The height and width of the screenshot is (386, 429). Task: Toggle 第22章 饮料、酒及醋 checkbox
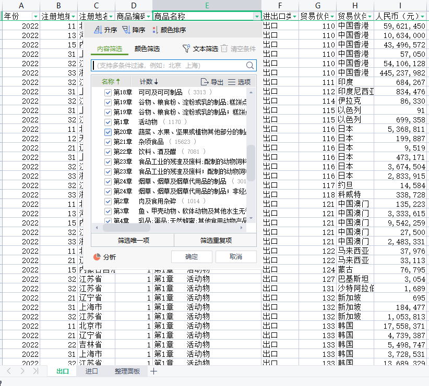tap(108, 152)
